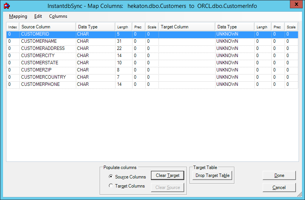
Task: Click length value 31 for CUSTOMERNAME
Action: point(119,41)
